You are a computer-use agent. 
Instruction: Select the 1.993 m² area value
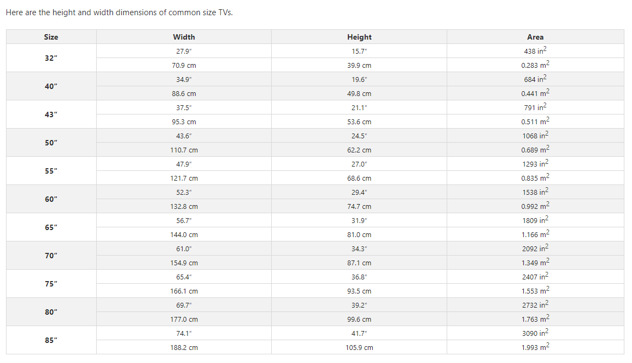[x=535, y=348]
